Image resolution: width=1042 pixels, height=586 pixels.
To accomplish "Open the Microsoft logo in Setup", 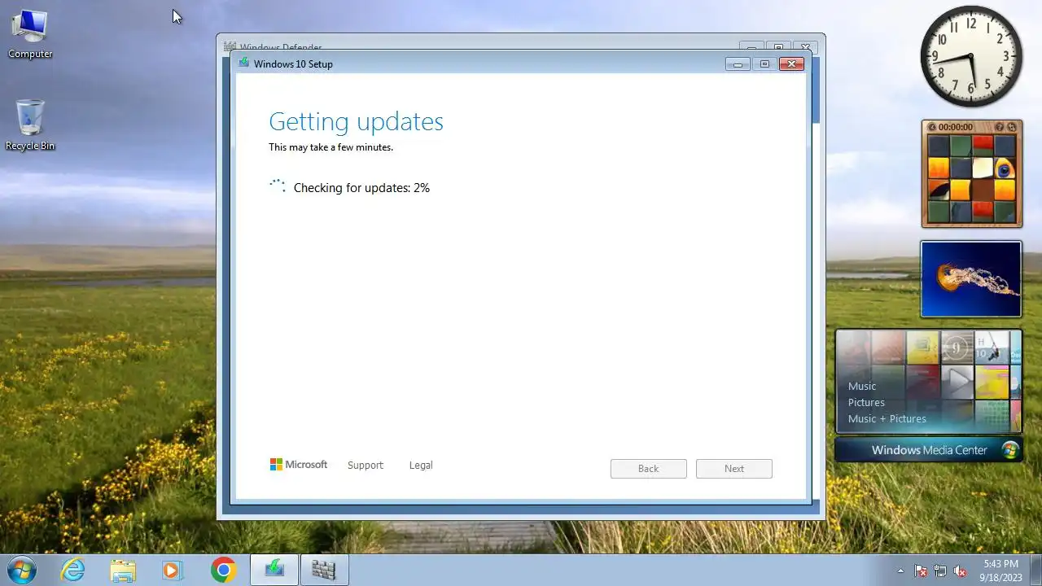I will pos(299,465).
